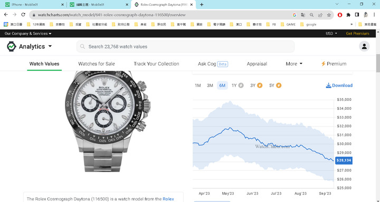Close the iPhone - Mobile01 tab
Screen dimensions: 380x202
point(62,5)
